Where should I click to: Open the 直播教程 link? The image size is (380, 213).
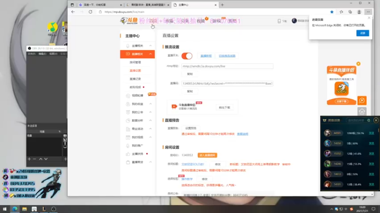[x=206, y=56]
